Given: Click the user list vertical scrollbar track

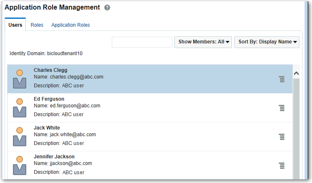Looking at the screenshot, I should click(x=296, y=129).
